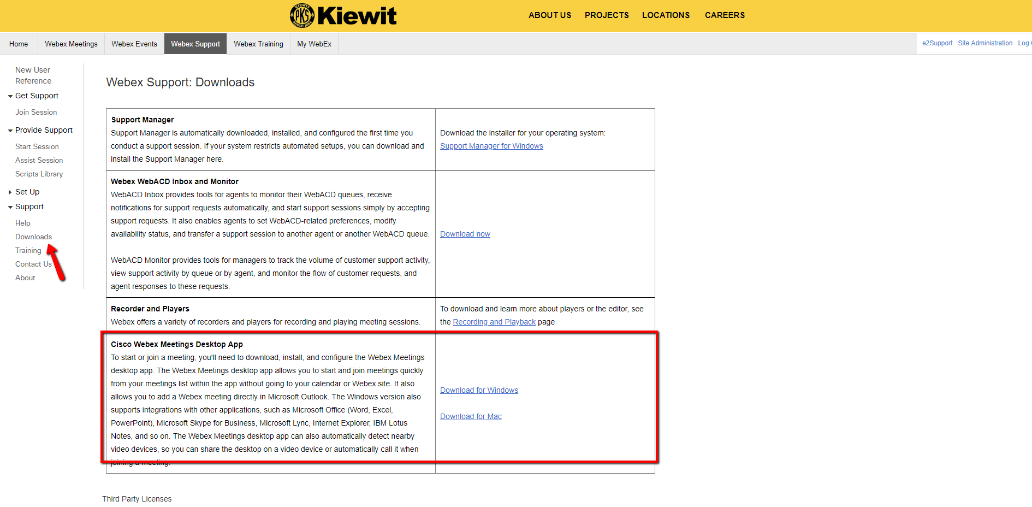The image size is (1032, 507).
Task: Open Scripts Library in the sidebar
Action: [39, 174]
